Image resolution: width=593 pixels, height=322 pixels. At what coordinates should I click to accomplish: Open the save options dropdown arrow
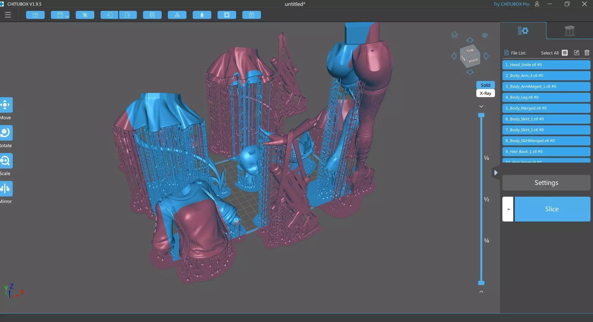pos(67,16)
